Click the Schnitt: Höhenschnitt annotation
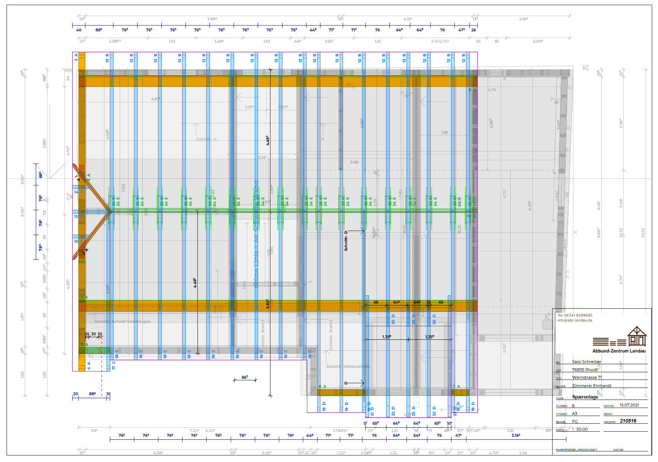The width and height of the screenshot is (658, 462). click(347, 366)
